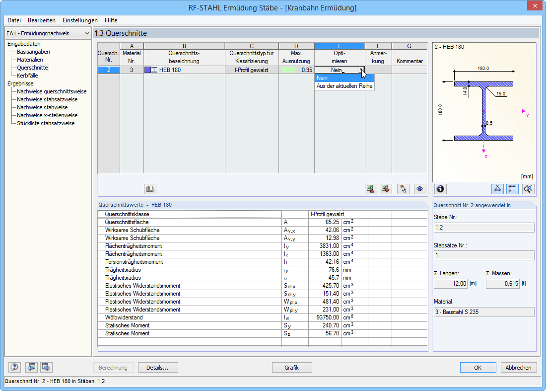546x391 pixels.
Task: Select Querschnitte tree item
Action: click(x=32, y=68)
